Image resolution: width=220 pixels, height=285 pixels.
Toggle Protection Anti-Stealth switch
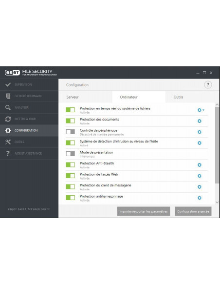point(70,165)
